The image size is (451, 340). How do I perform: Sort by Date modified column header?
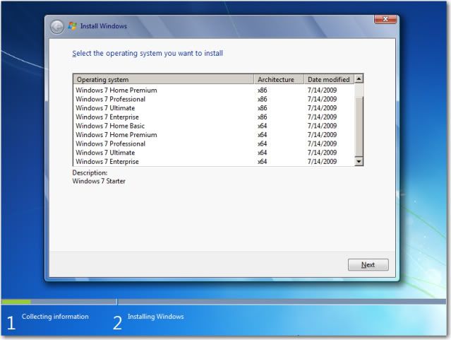(x=329, y=79)
